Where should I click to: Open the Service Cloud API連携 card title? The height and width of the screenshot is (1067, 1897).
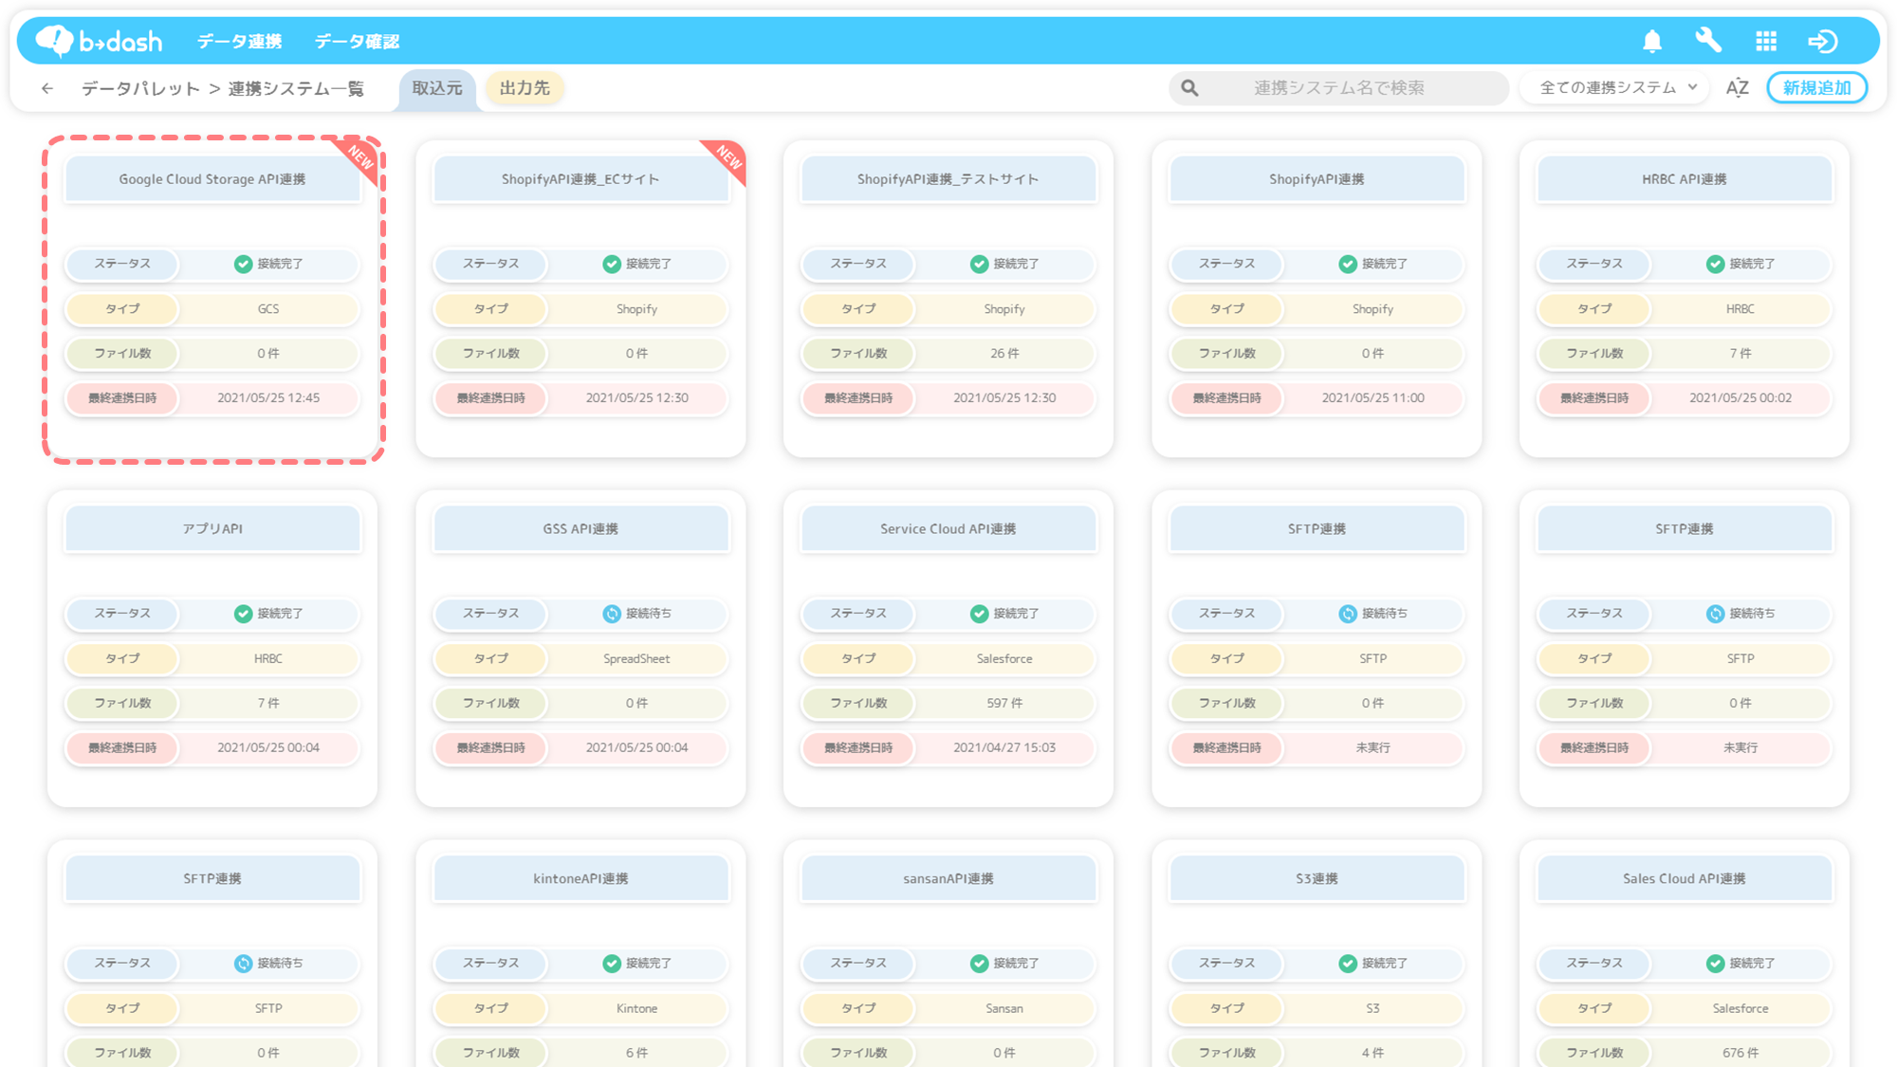click(x=948, y=529)
